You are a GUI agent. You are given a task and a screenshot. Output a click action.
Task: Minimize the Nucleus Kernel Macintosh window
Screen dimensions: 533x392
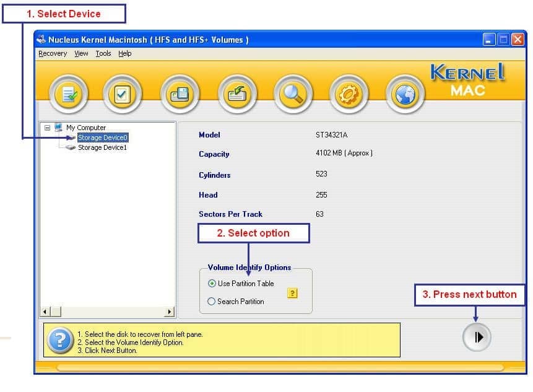click(489, 40)
